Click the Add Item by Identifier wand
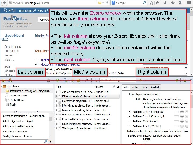This screenshot has width=193, height=145. click(x=72, y=80)
